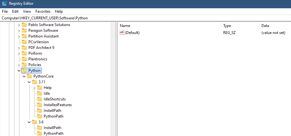291x136 pixels.
Task: Click the (Default) string value icon
Action: (121, 32)
